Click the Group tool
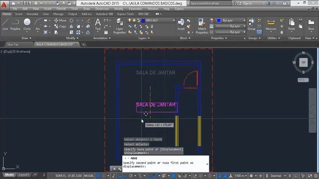 [251, 24]
